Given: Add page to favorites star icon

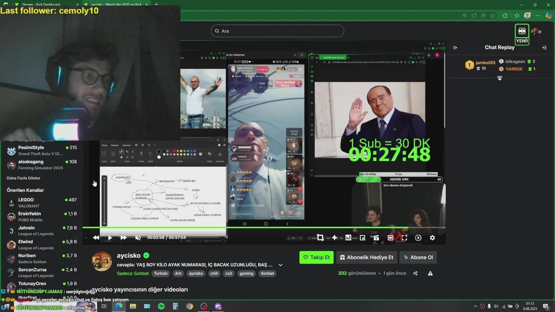Looking at the screenshot, I should 493,16.
